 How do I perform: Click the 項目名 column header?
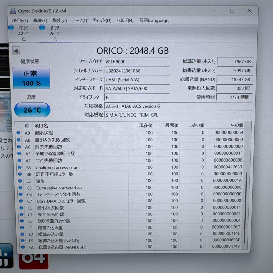pyautogui.click(x=80, y=126)
